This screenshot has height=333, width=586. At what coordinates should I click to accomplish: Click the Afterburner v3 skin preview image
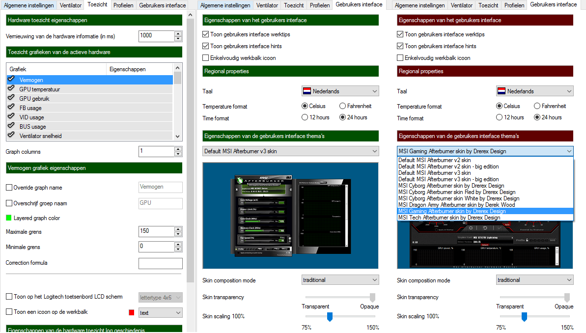(x=290, y=216)
